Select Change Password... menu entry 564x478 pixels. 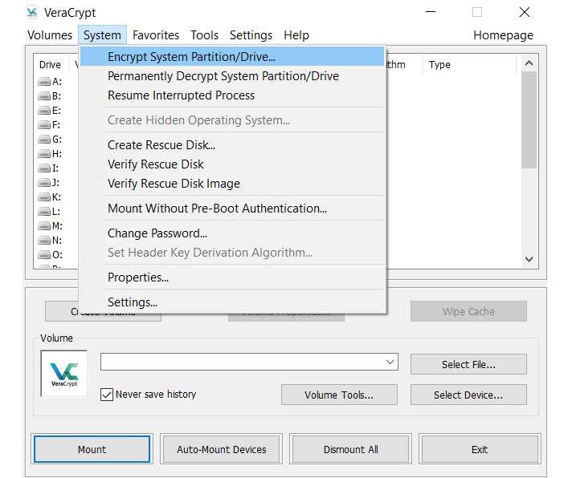232,233
